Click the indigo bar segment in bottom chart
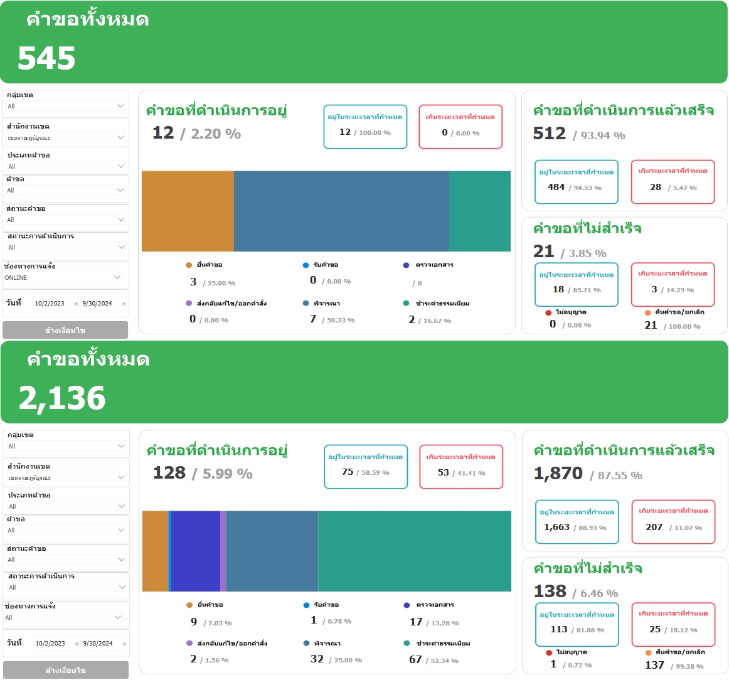 pyautogui.click(x=195, y=551)
